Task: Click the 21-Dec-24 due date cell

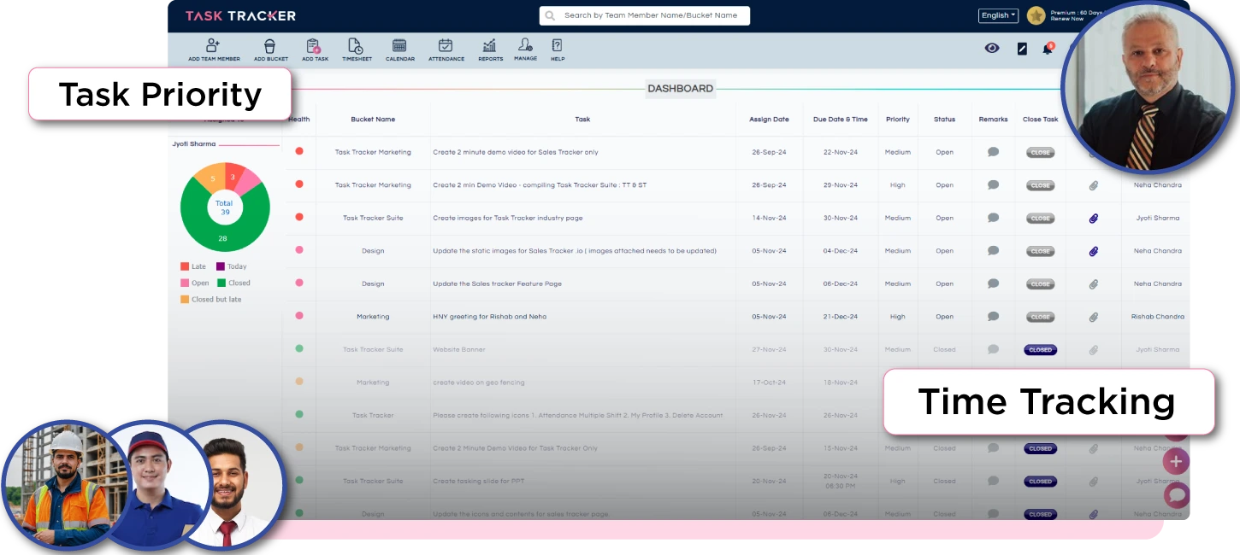Action: [841, 317]
